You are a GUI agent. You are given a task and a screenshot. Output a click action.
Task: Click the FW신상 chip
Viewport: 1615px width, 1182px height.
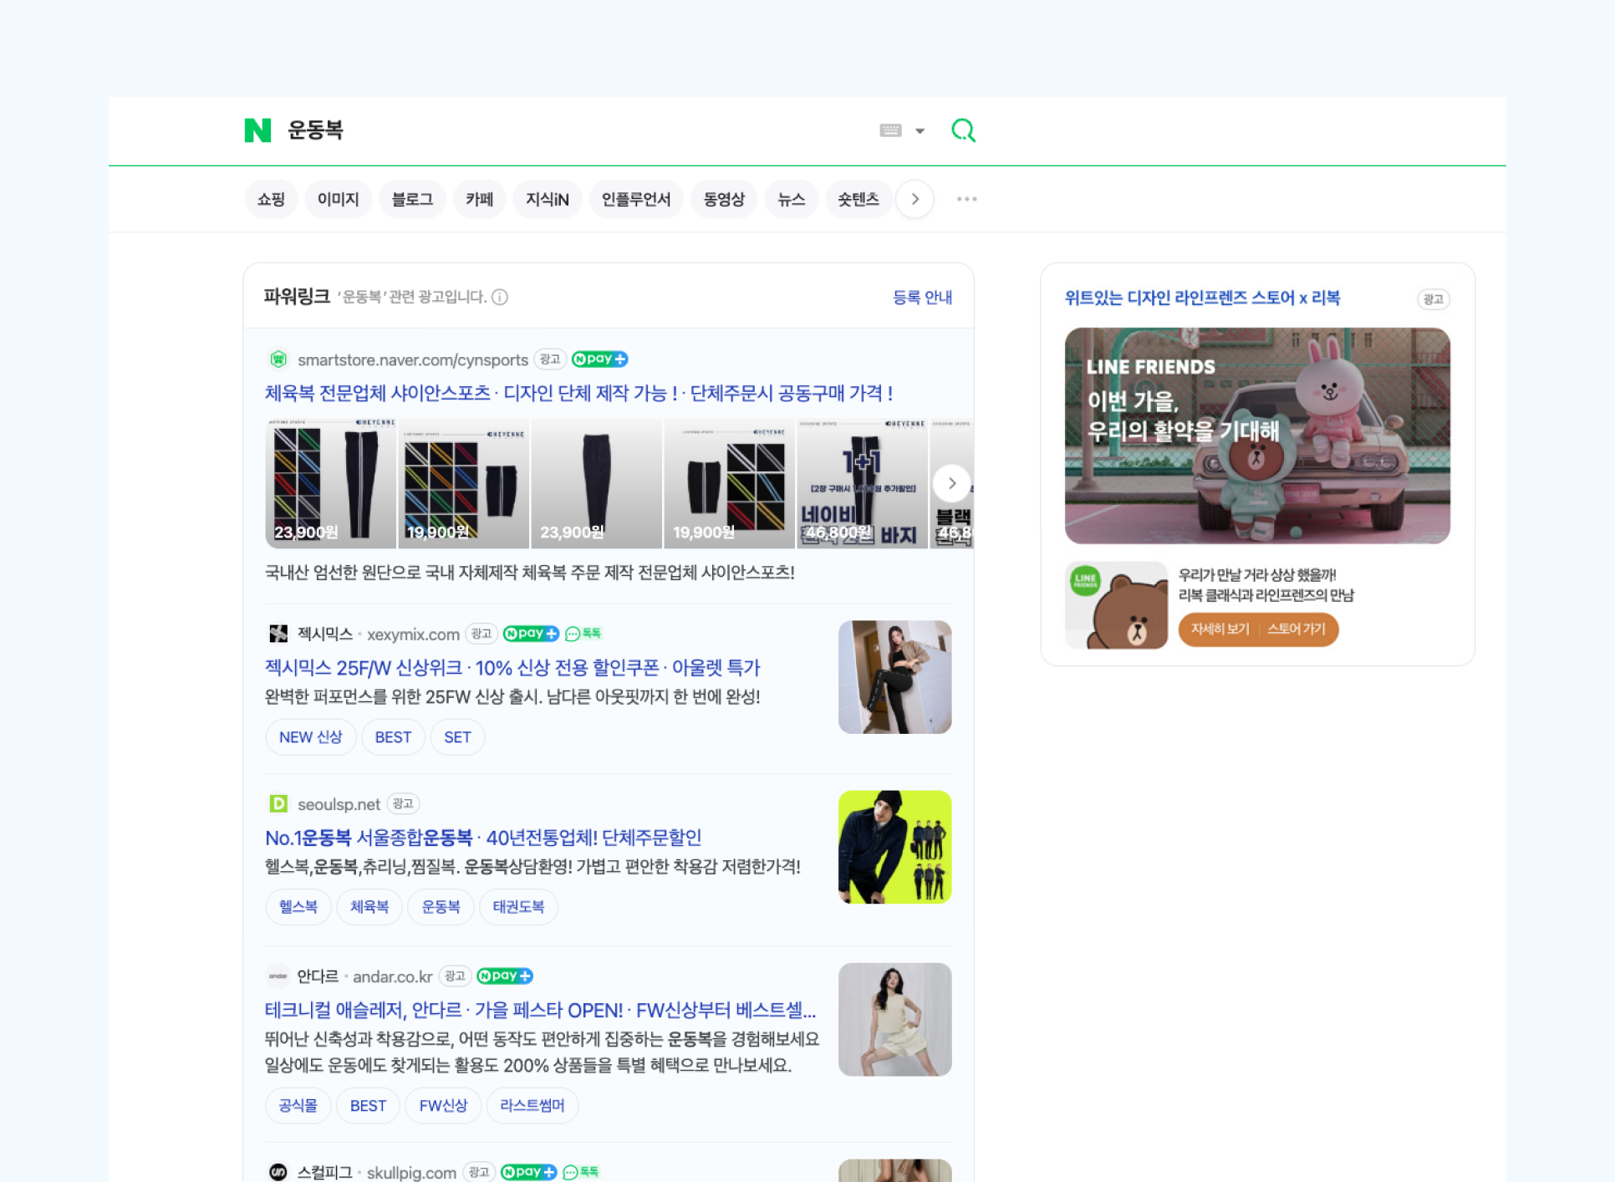pos(443,1106)
